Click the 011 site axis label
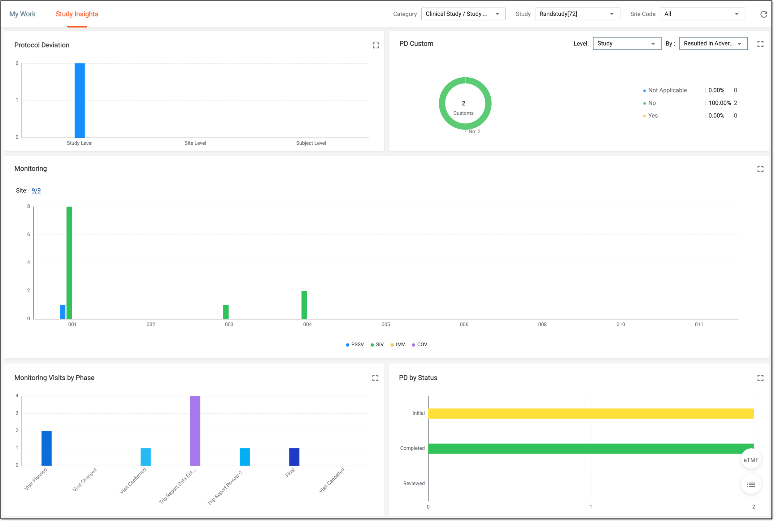774x521 pixels. [699, 325]
